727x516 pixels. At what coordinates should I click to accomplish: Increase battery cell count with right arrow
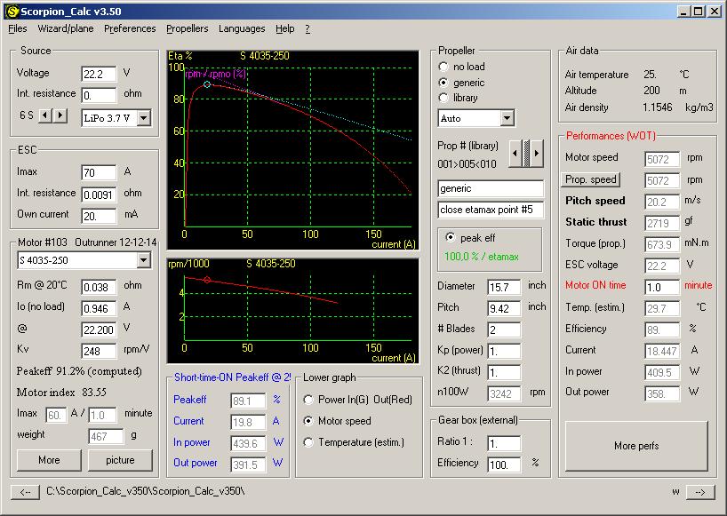tap(60, 115)
